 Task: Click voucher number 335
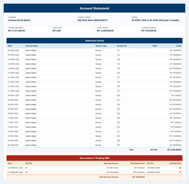tap(118, 145)
